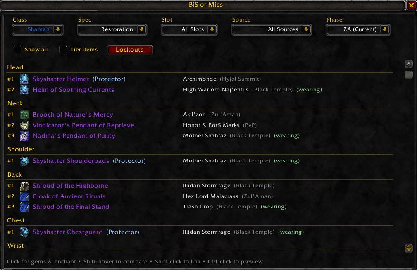Image resolution: width=417 pixels, height=270 pixels.
Task: Open the Phase dropdown showing ZA (Current)
Action: [358, 29]
